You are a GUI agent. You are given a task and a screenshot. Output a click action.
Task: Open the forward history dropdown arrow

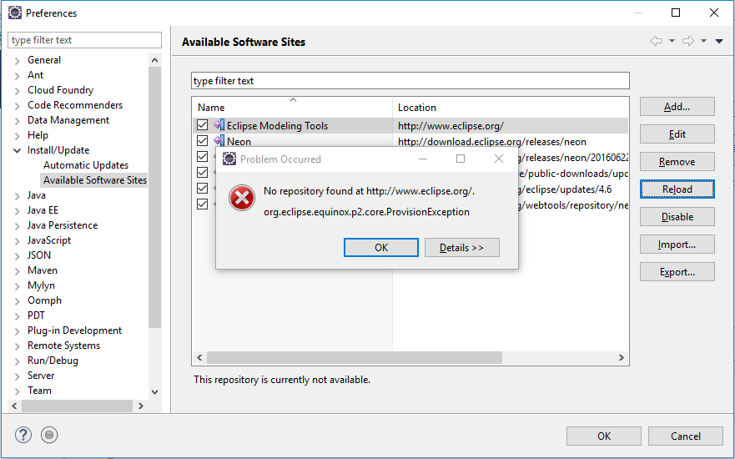(x=703, y=41)
